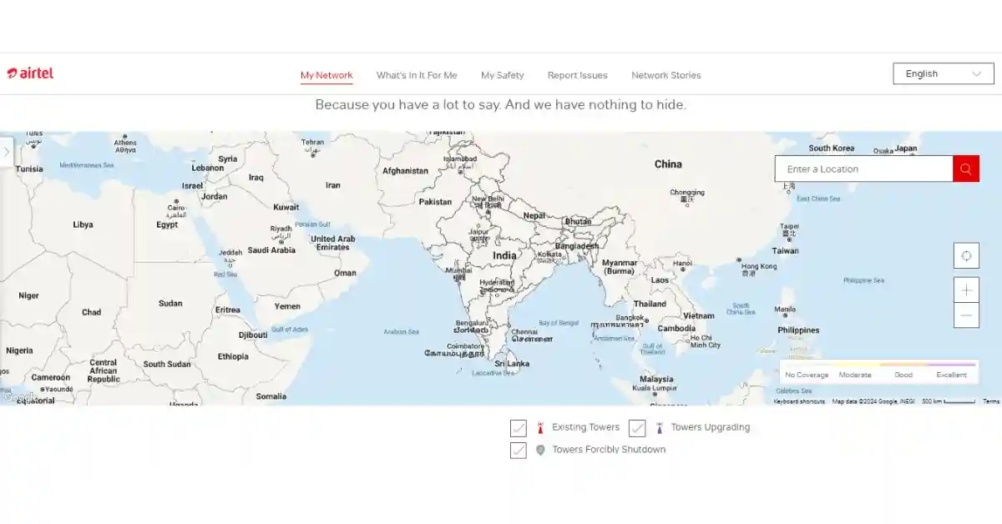Click the Iran map label

point(333,185)
